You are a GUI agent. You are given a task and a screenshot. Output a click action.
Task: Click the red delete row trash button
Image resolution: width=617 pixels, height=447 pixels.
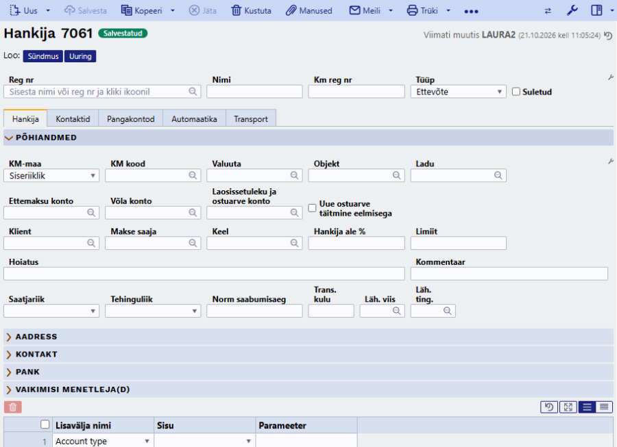pos(12,407)
